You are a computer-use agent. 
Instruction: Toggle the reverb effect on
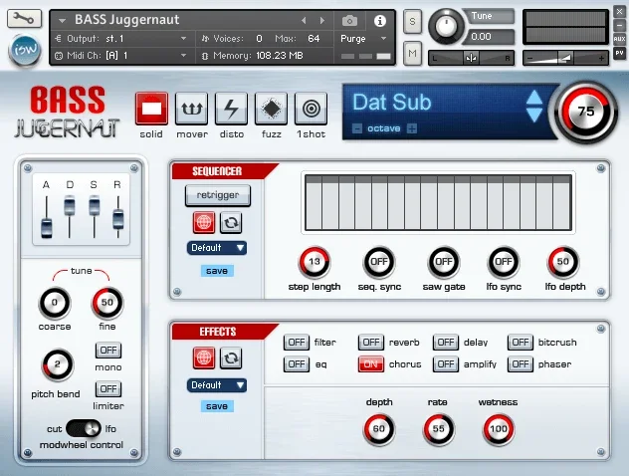pos(371,343)
